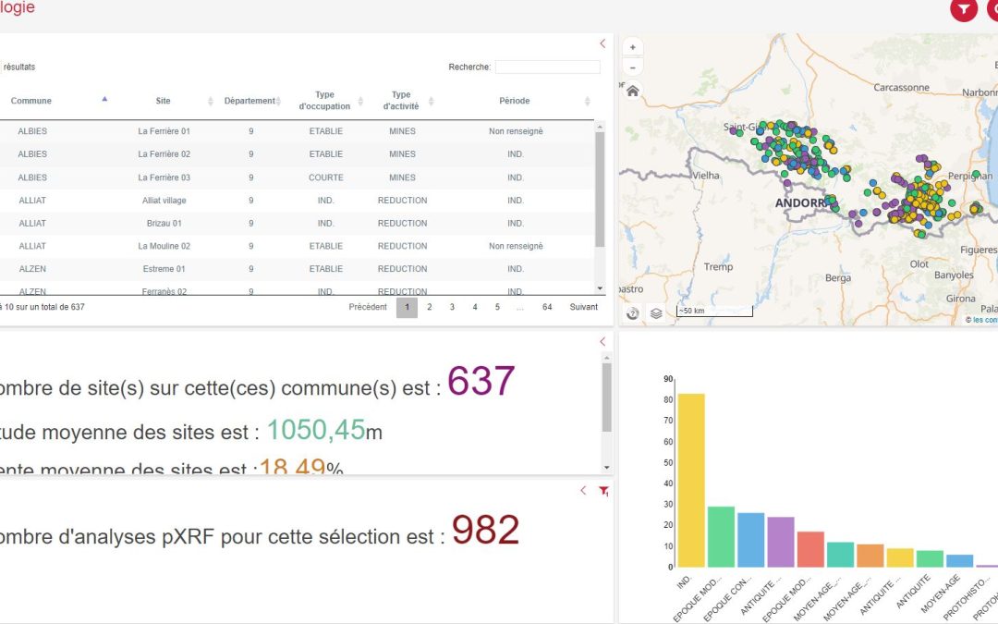
Task: Zoom out on the map
Action: pyautogui.click(x=632, y=67)
